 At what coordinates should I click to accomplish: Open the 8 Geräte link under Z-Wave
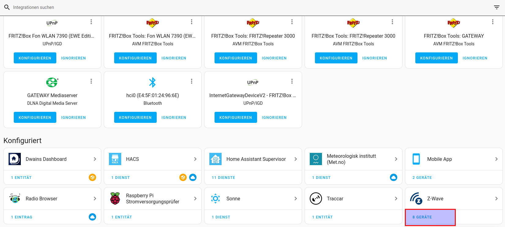tap(422, 217)
